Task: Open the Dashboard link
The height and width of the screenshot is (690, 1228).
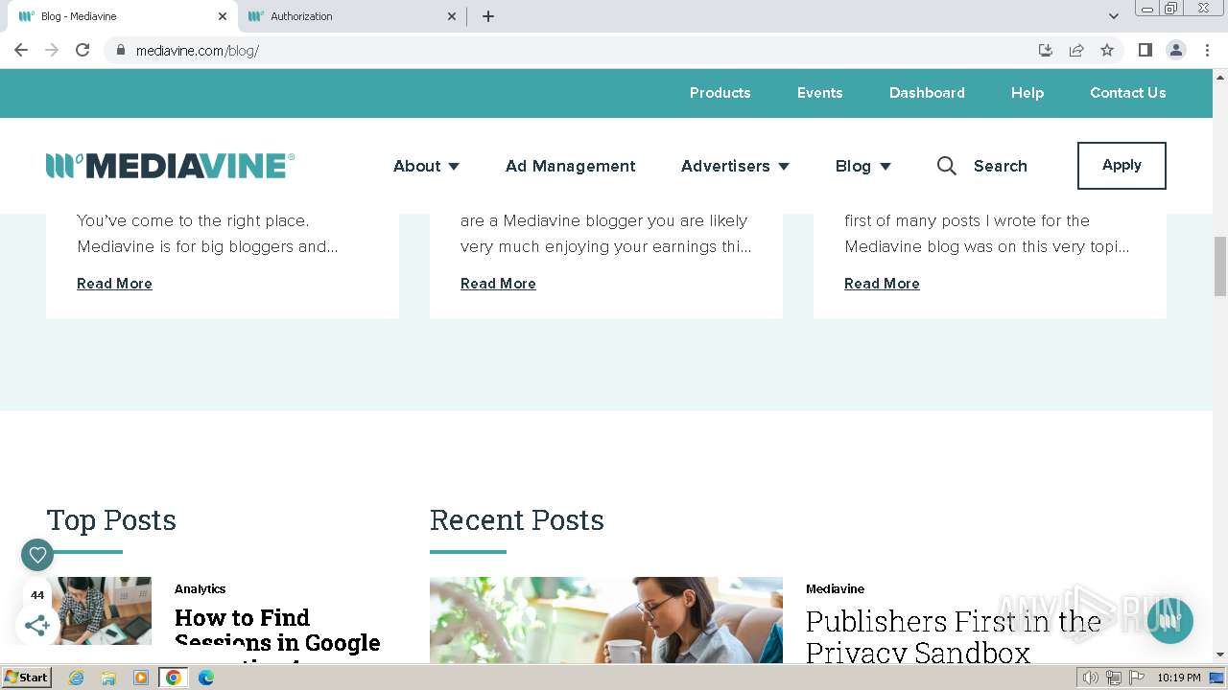Action: click(927, 93)
